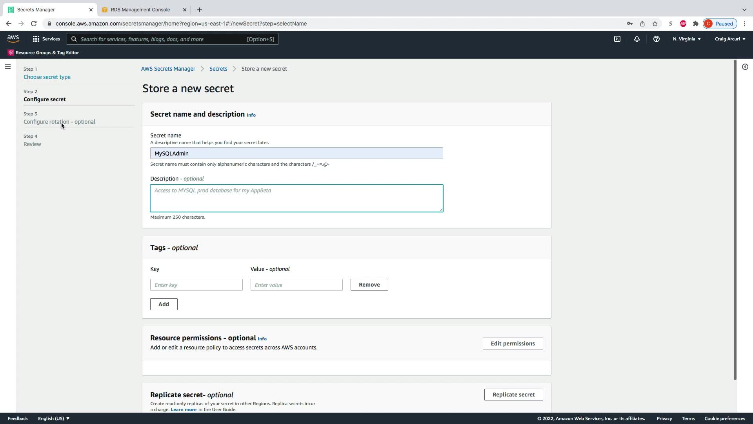Image resolution: width=753 pixels, height=424 pixels.
Task: Open the info panel icon at right
Action: click(745, 67)
